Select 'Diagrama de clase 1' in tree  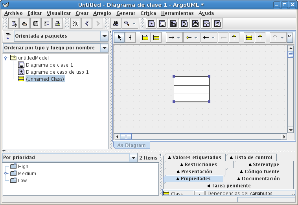(x=49, y=65)
